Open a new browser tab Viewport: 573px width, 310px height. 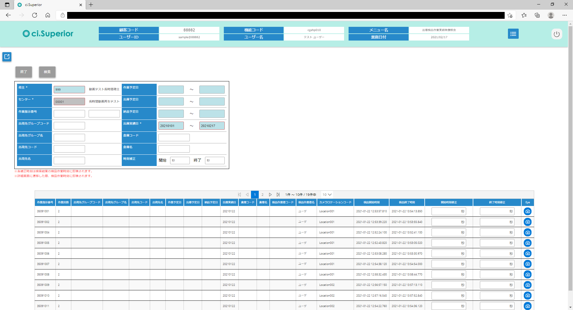[91, 5]
